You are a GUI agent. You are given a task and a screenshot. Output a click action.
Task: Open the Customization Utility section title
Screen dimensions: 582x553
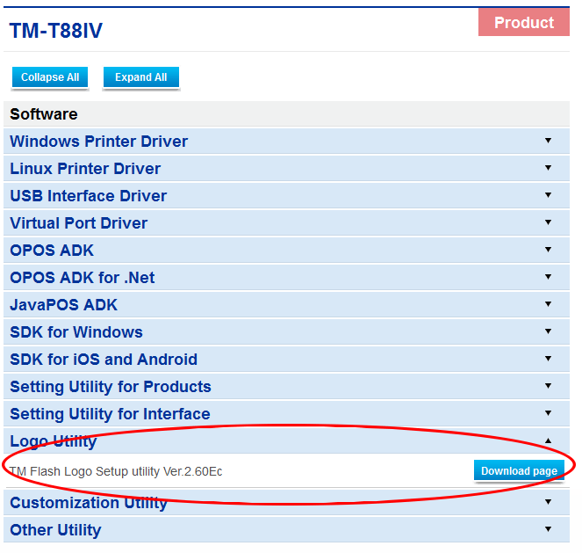pyautogui.click(x=89, y=503)
